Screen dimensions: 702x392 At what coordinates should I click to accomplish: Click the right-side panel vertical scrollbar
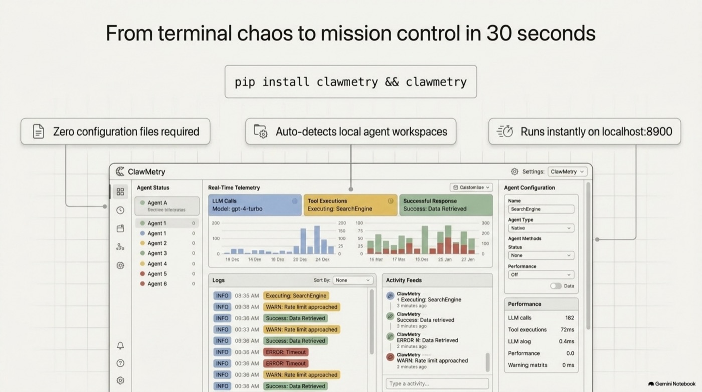click(588, 256)
